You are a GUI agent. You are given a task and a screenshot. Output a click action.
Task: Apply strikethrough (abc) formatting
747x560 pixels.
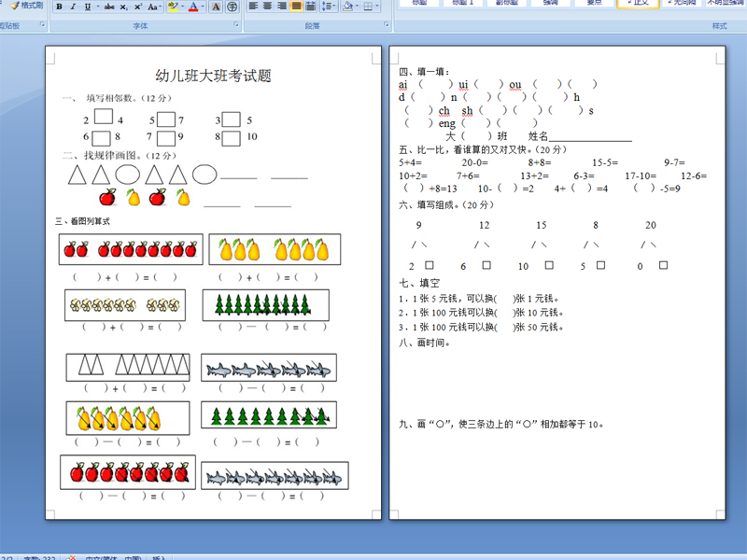(109, 7)
